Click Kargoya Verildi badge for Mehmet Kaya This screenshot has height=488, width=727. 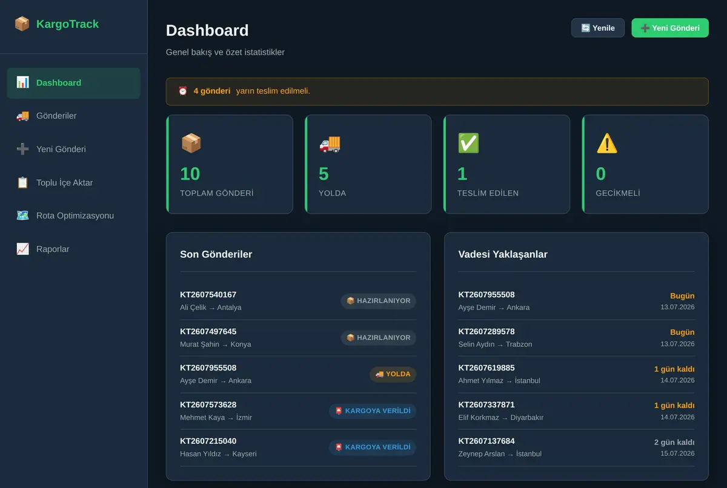373,411
